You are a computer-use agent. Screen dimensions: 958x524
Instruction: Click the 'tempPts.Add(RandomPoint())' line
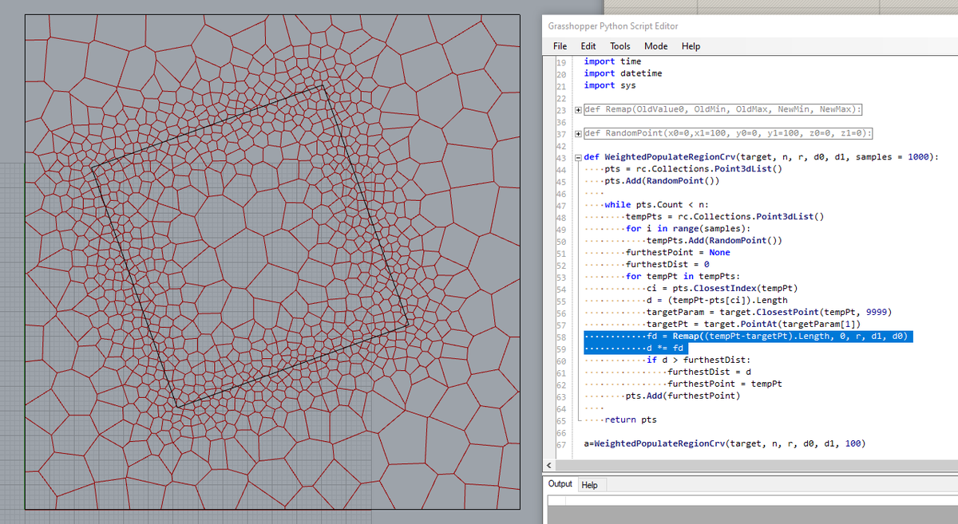(x=715, y=241)
